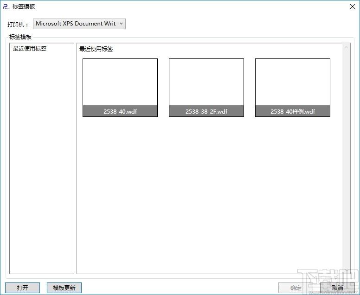The image size is (360, 295).
Task: Click the 取消 button
Action: tap(338, 288)
